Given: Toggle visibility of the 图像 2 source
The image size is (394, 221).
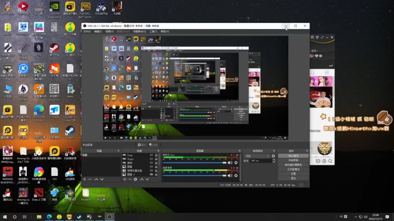Looking at the screenshot, I should pos(151,174).
